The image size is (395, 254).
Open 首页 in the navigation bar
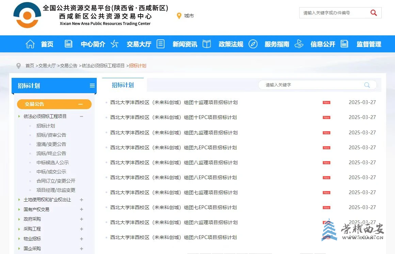point(47,44)
